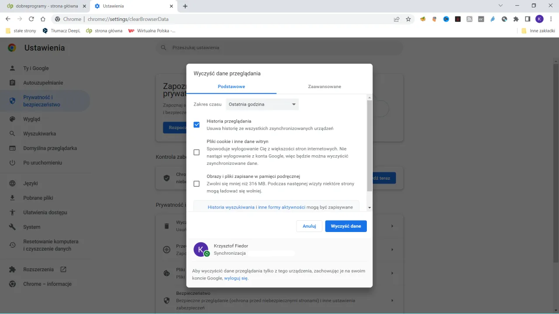Click the wyloguj się link
This screenshot has width=559, height=314.
tap(236, 278)
